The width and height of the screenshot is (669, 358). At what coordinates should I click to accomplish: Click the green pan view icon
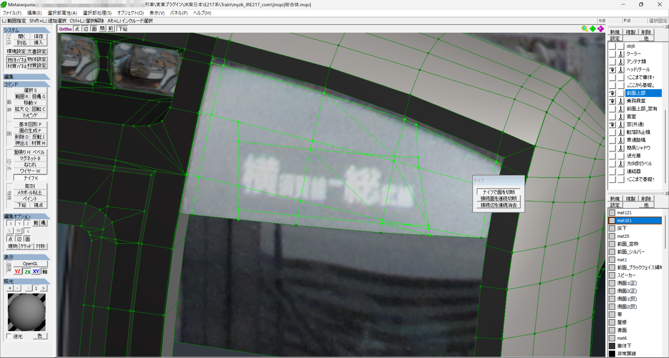coord(593,29)
